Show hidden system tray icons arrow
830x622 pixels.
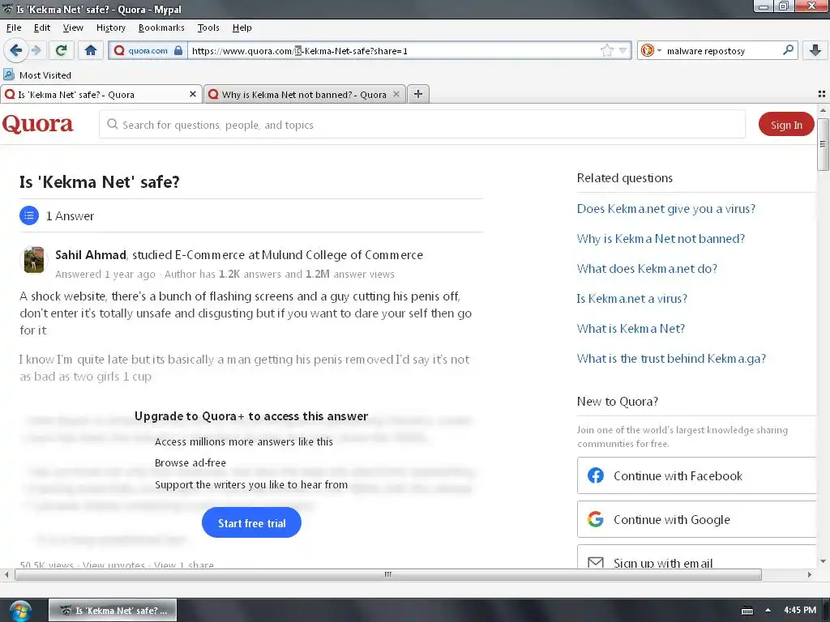768,610
